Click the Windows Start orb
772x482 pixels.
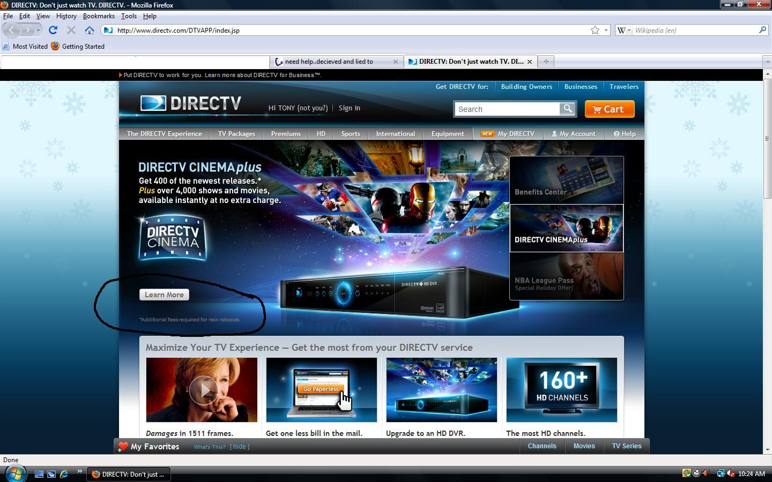[x=15, y=473]
